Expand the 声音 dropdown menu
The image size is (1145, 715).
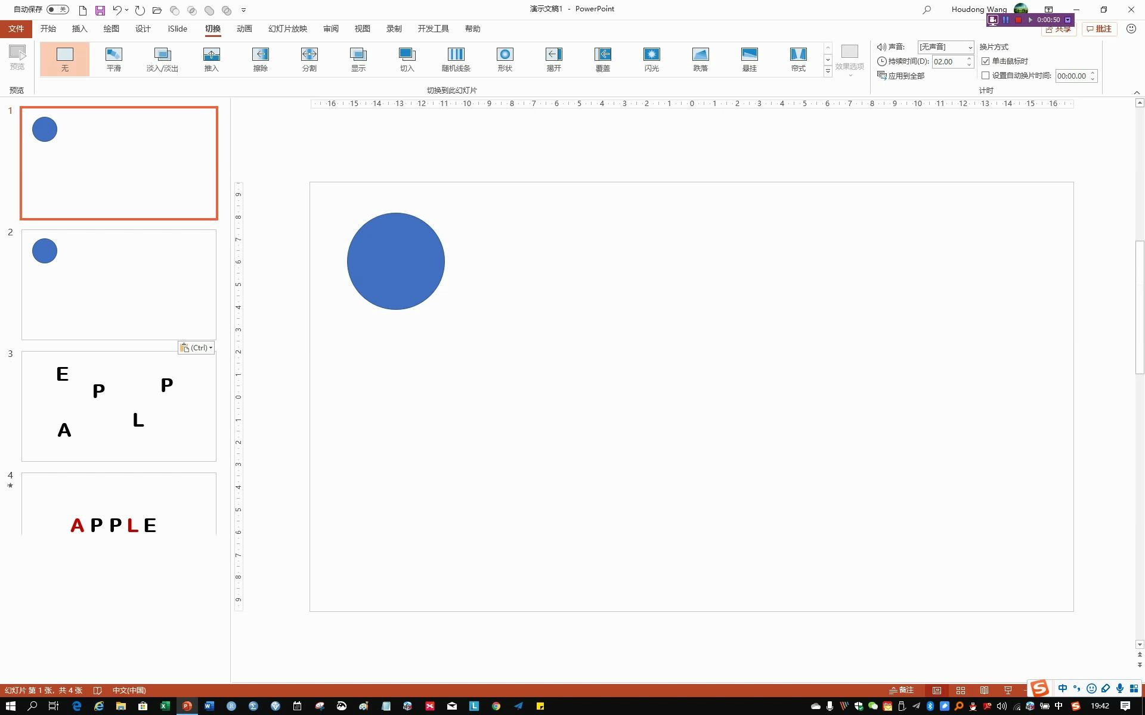tap(970, 46)
